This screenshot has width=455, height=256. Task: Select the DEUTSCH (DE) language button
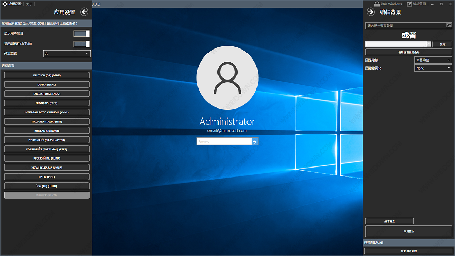coord(47,75)
